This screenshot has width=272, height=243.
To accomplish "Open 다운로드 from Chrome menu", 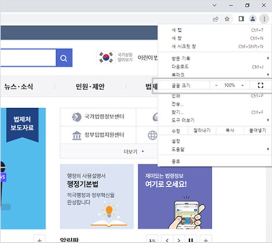I will coord(215,67).
